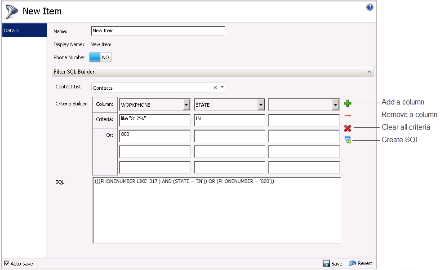Open the empty third column dropdown

[x=335, y=105]
